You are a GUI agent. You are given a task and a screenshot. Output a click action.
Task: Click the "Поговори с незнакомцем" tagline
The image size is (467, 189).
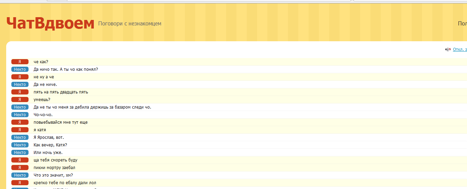click(x=130, y=23)
